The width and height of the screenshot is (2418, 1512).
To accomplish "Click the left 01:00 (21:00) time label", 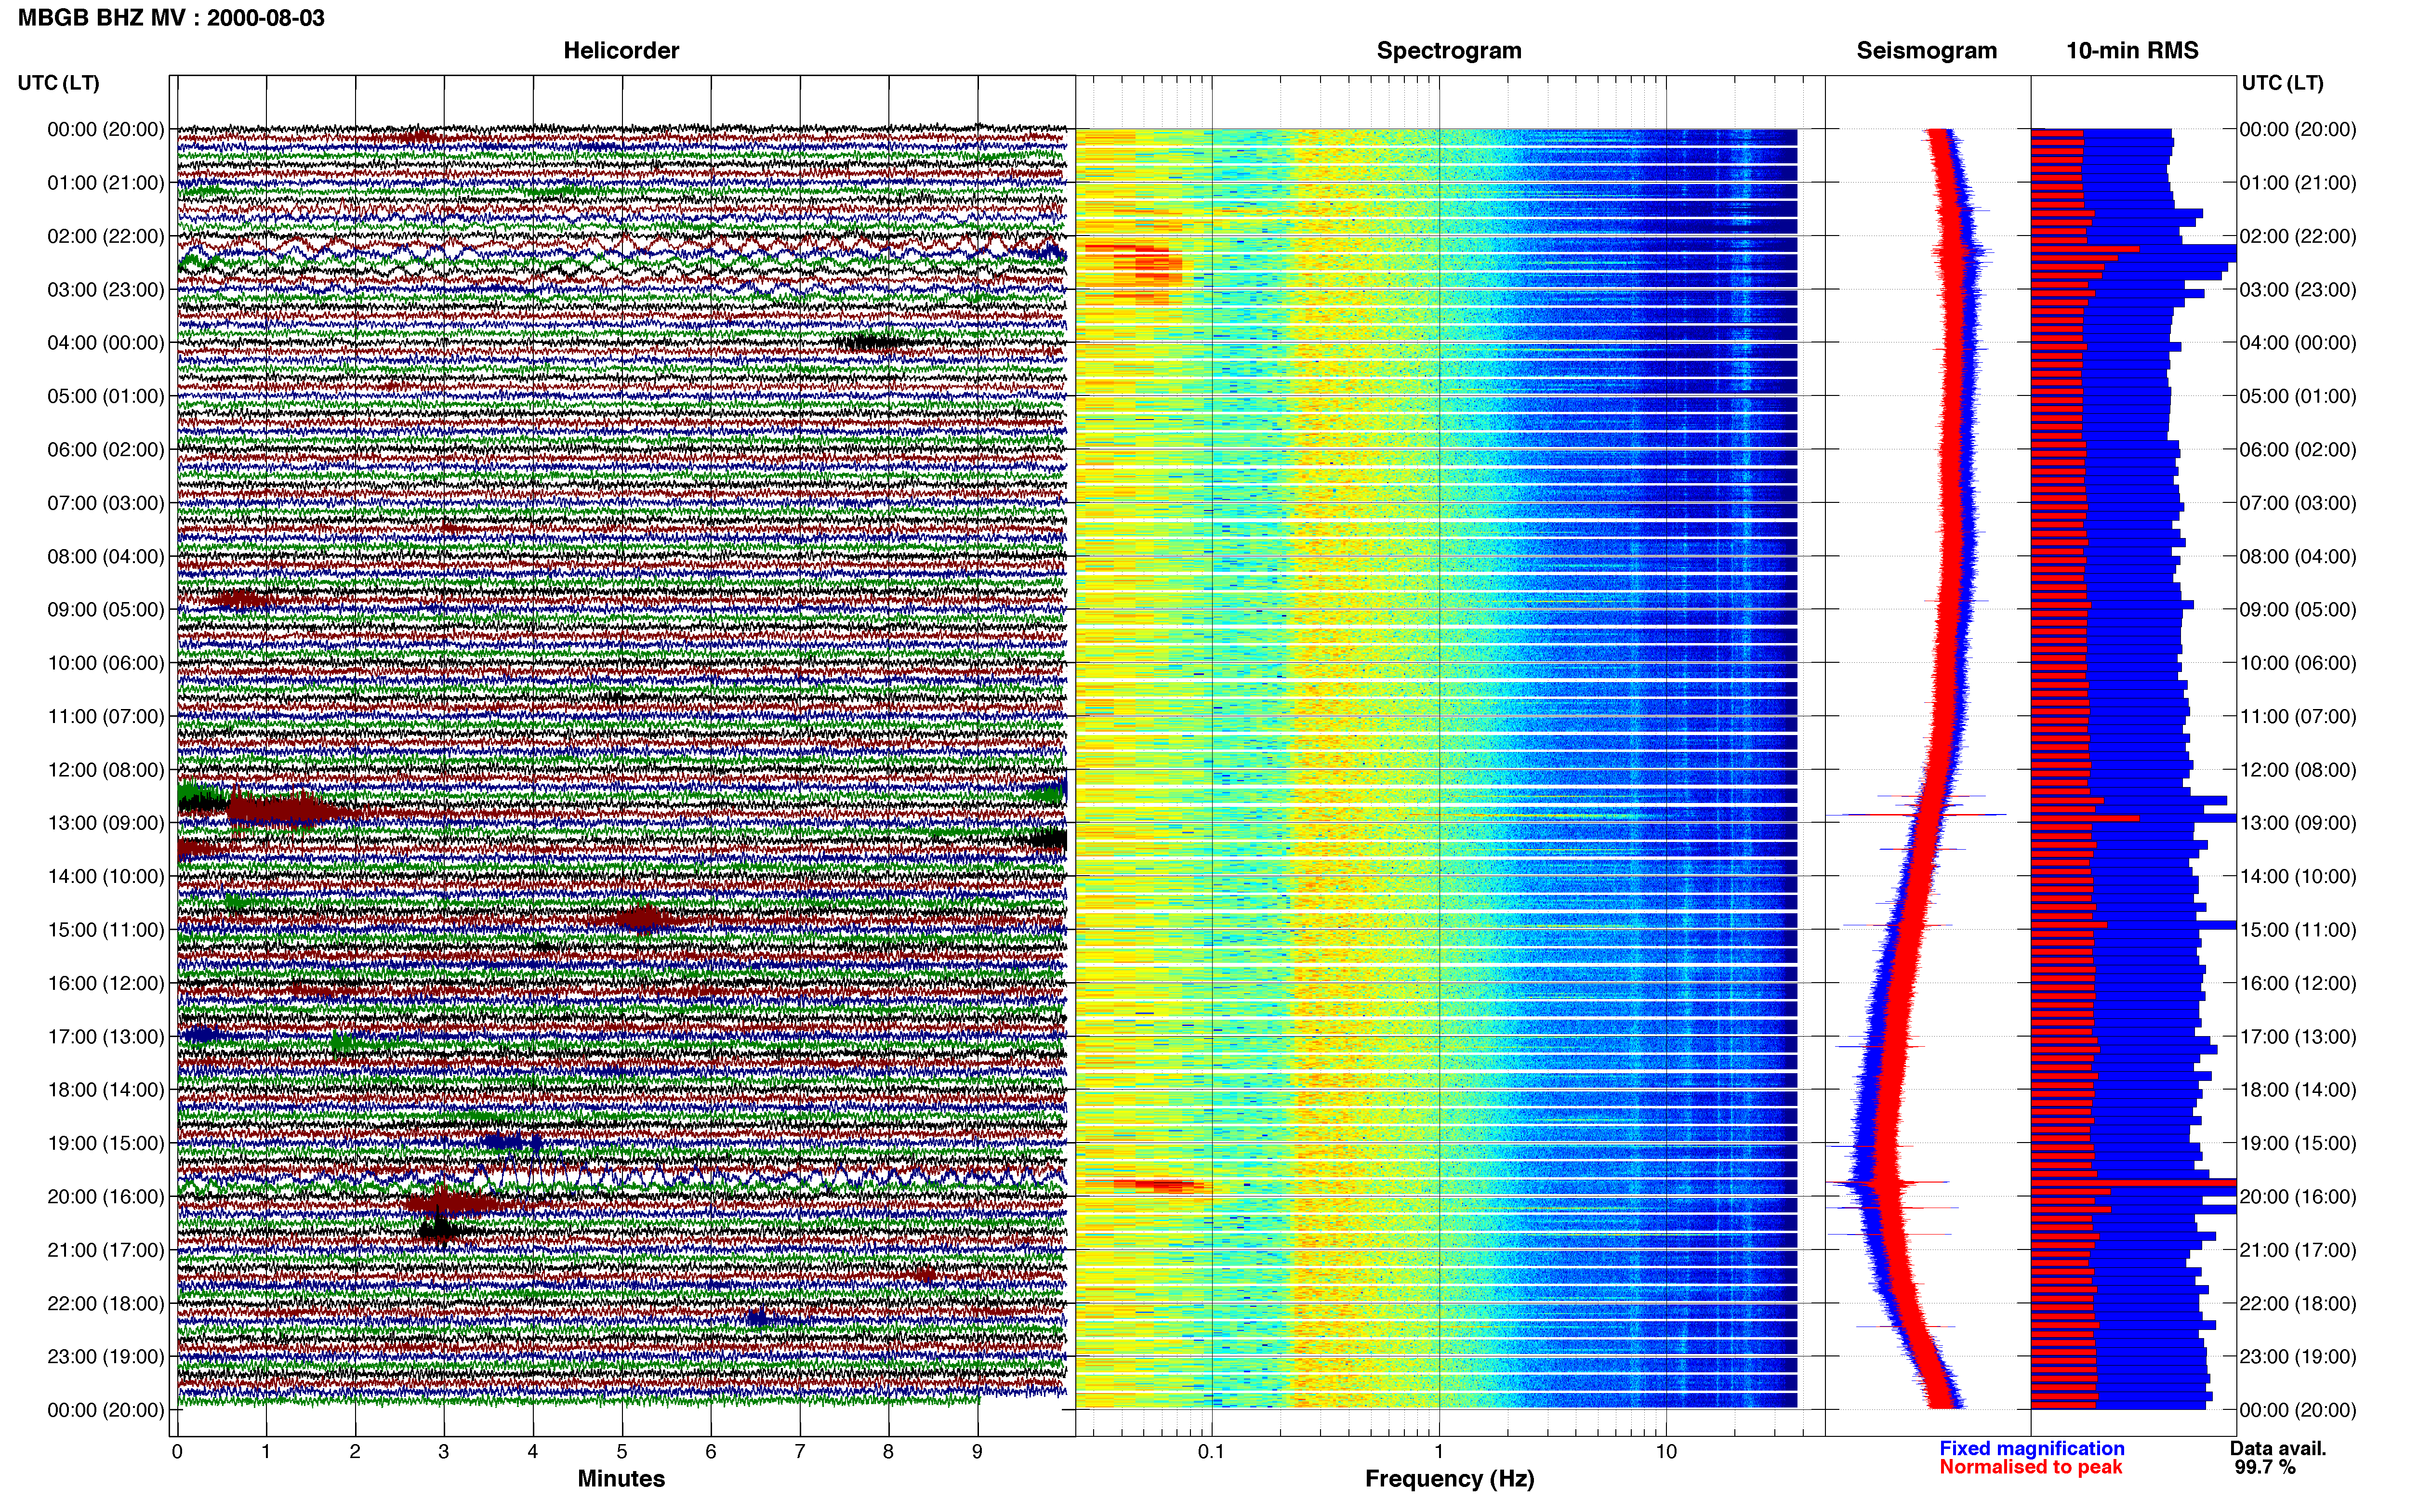I will [106, 183].
